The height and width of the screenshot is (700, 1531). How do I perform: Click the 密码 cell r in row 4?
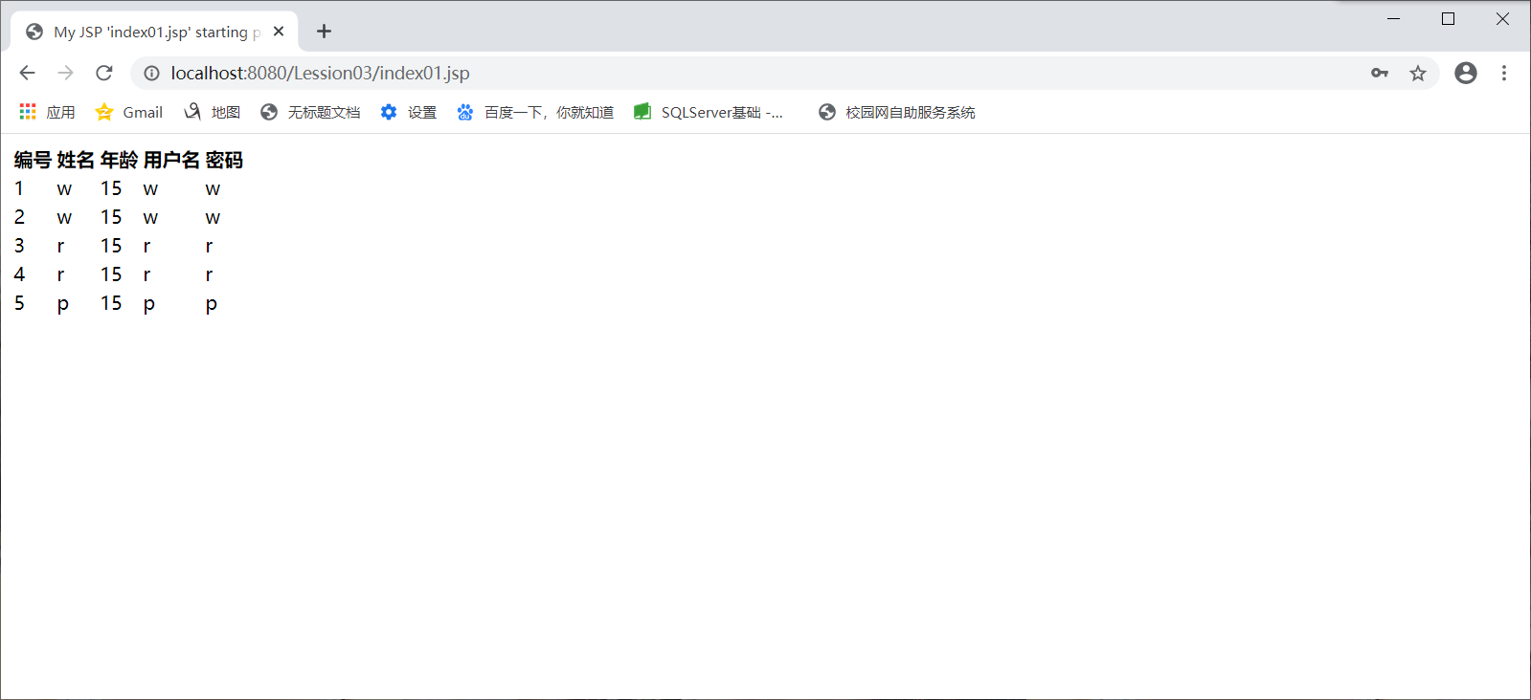click(209, 275)
